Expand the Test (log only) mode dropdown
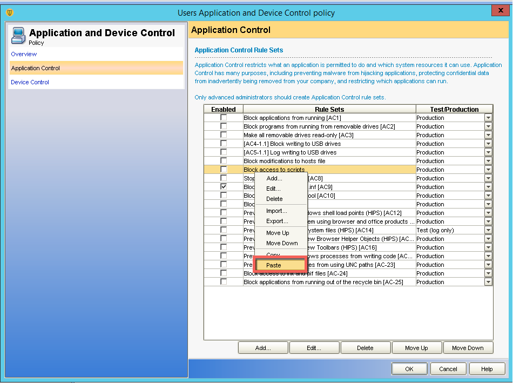 click(488, 230)
